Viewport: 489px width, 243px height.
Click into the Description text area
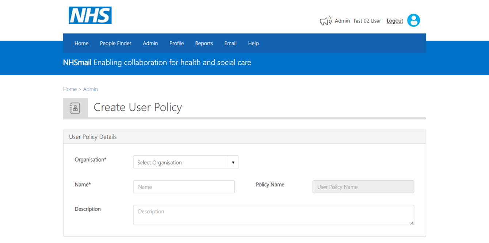tap(274, 215)
